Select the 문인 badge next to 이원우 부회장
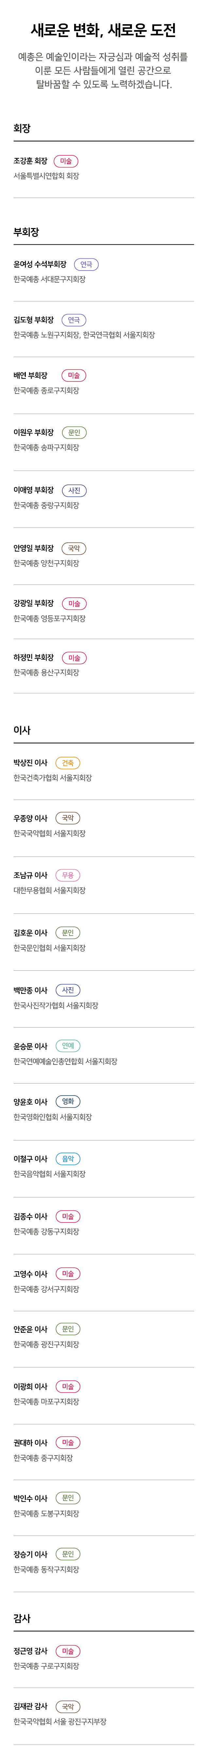This screenshot has height=1762, width=209. [x=74, y=432]
